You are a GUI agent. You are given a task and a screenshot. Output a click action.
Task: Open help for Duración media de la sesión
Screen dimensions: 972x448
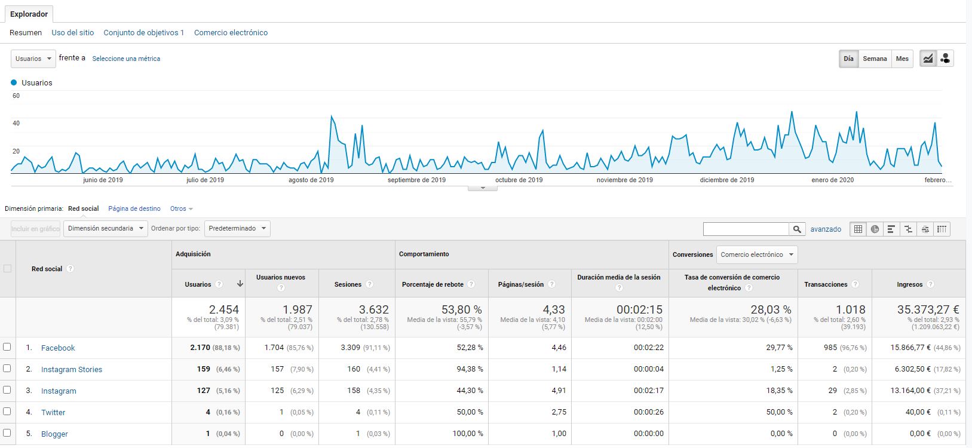click(619, 288)
